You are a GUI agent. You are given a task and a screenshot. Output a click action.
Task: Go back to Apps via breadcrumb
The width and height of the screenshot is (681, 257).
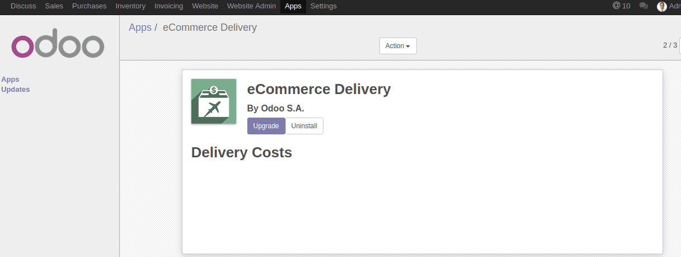click(x=140, y=27)
